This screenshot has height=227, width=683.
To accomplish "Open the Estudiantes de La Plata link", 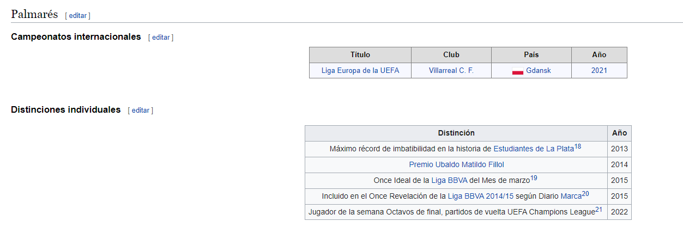I will click(x=534, y=149).
